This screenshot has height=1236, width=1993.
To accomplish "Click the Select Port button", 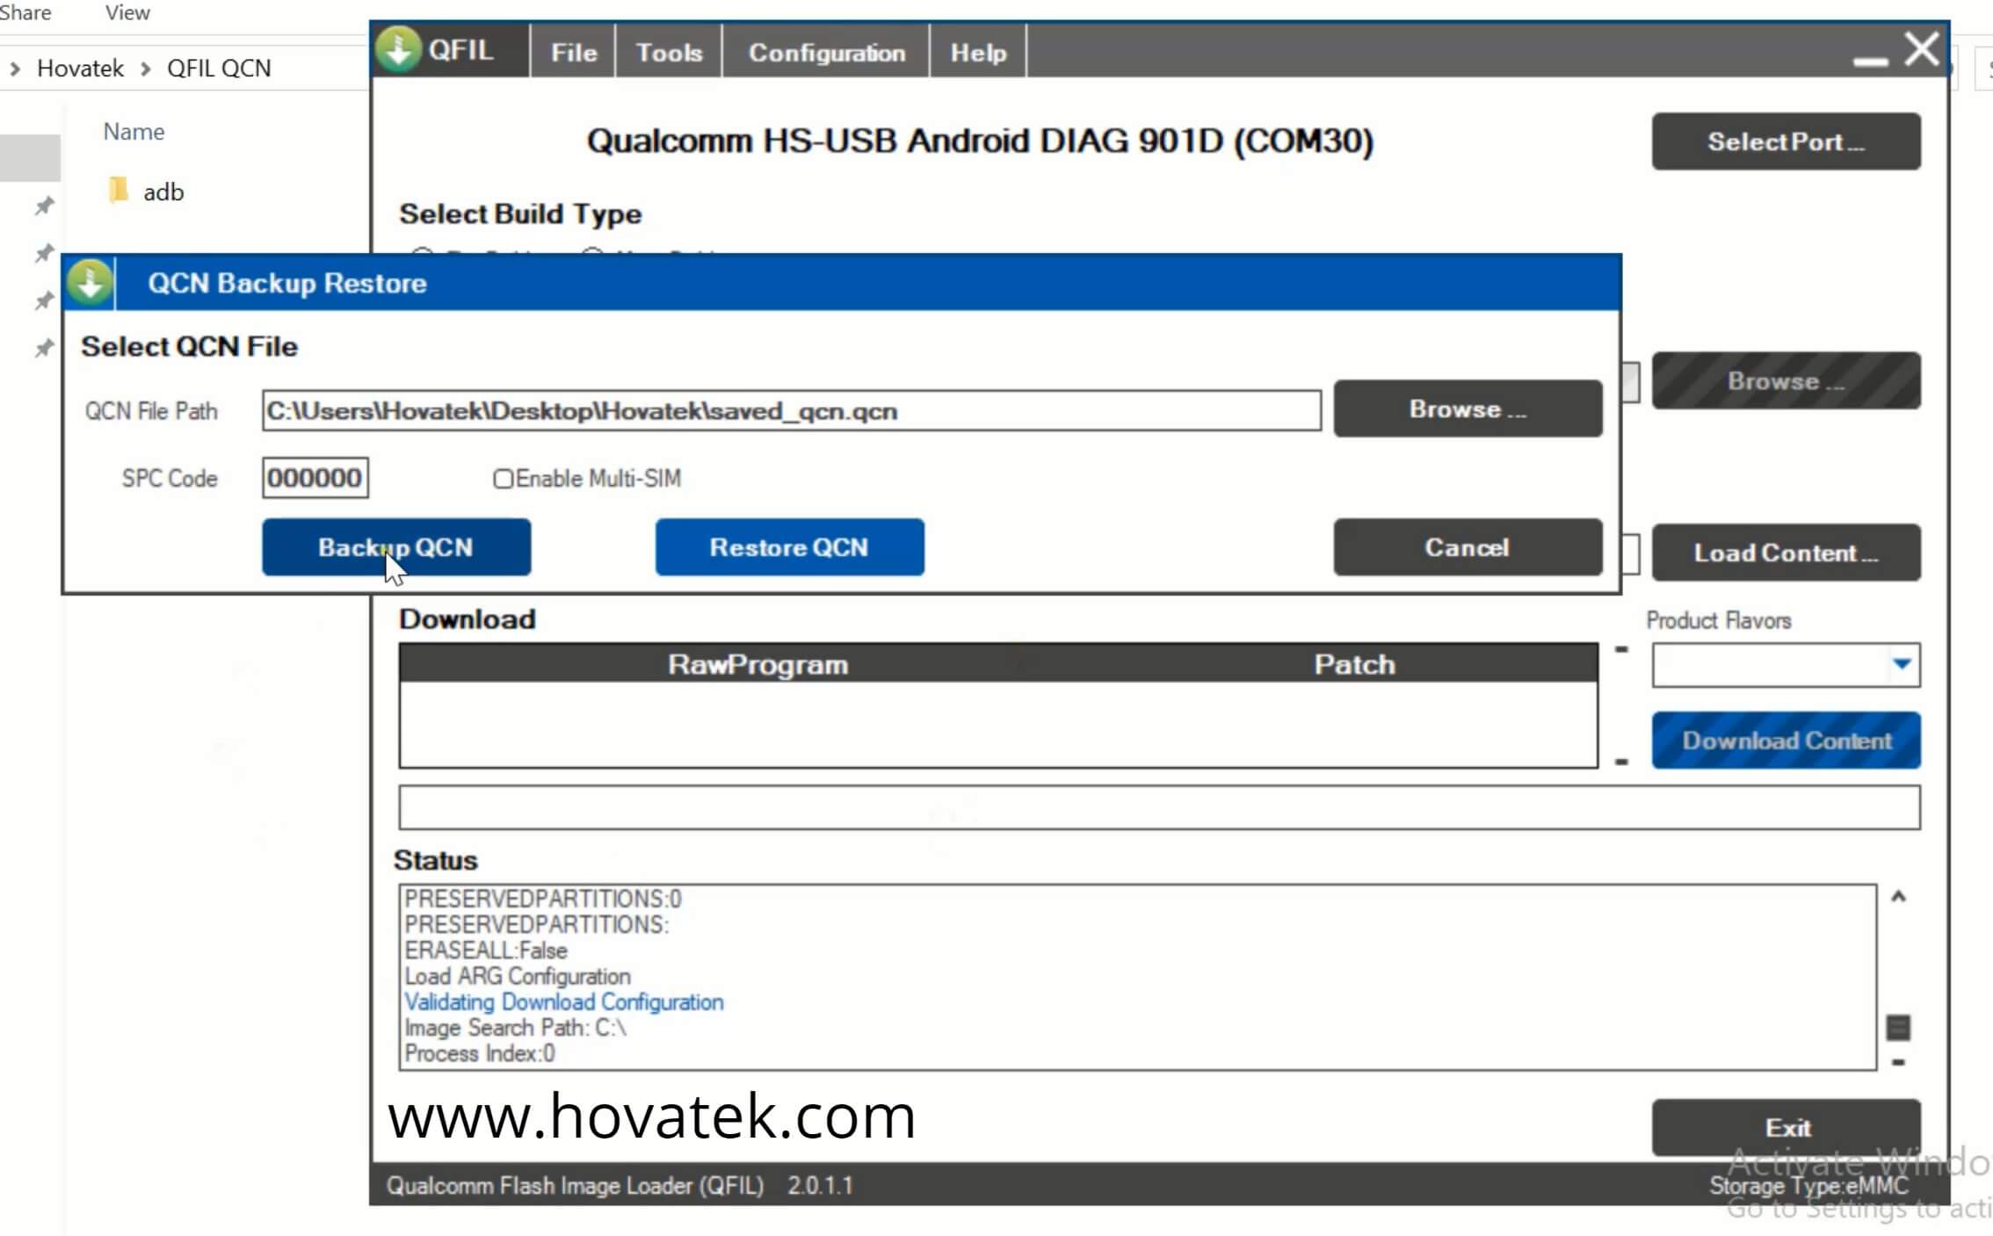I will (1786, 141).
